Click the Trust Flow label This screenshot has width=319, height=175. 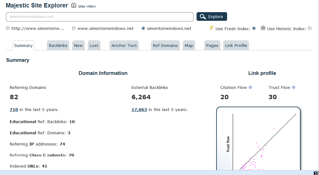point(279,88)
